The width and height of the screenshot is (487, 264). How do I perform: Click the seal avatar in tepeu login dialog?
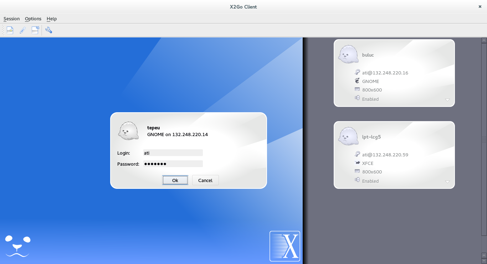point(128,131)
